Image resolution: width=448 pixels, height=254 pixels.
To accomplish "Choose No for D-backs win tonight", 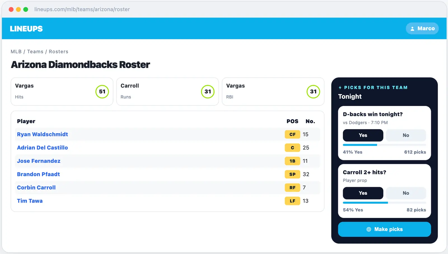I will click(x=406, y=135).
